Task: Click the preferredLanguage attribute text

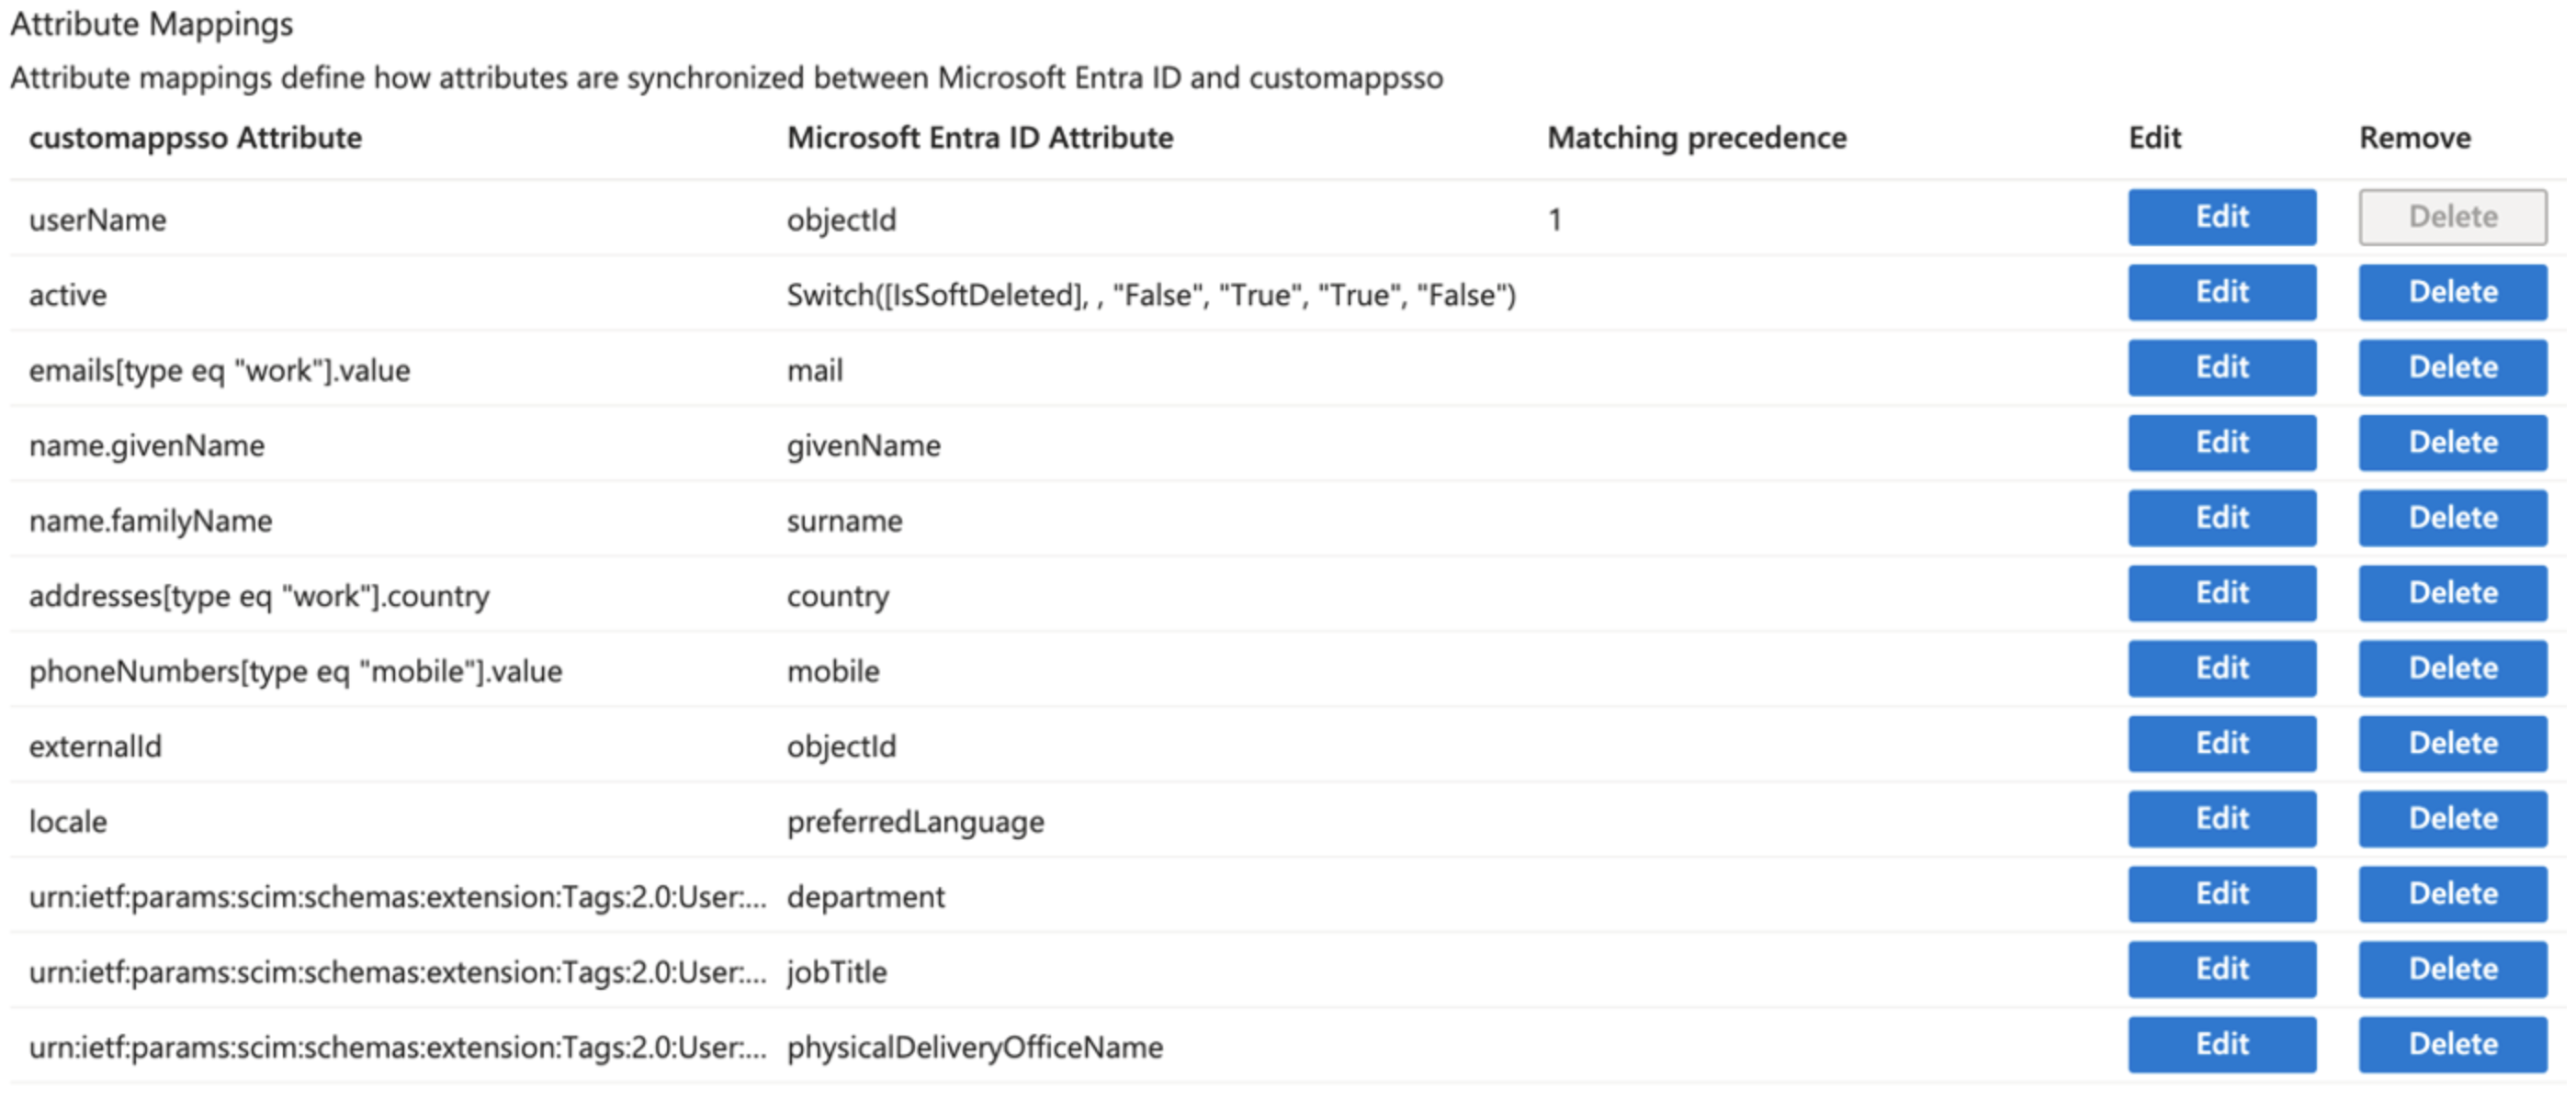Action: pyautogui.click(x=916, y=823)
